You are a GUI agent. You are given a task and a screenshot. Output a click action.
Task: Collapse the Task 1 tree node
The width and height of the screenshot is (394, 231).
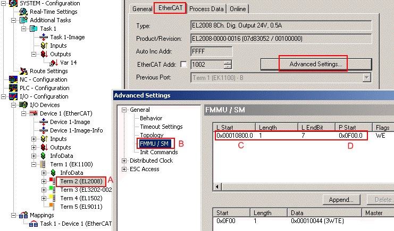23,29
